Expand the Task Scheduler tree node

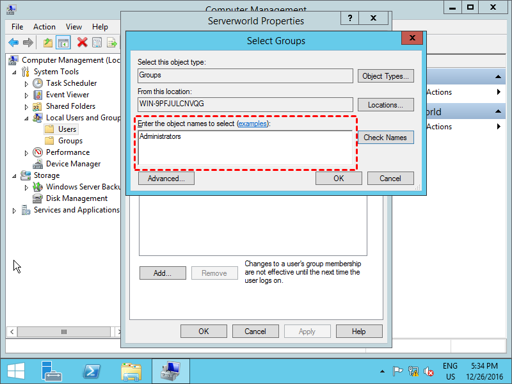(26, 84)
